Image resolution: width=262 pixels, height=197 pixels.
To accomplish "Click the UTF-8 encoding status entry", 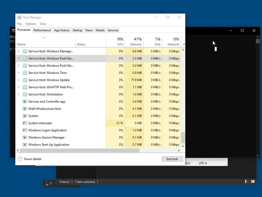I will click(203, 163).
